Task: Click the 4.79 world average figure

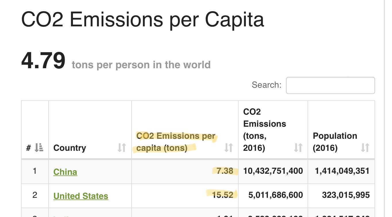Action: click(43, 61)
